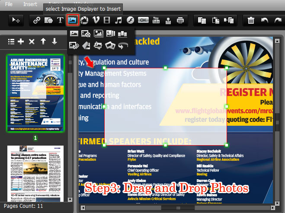Click the 'Stacey Bechdolt' speaker name
Viewport: 285px width, 213px height.
208,151
